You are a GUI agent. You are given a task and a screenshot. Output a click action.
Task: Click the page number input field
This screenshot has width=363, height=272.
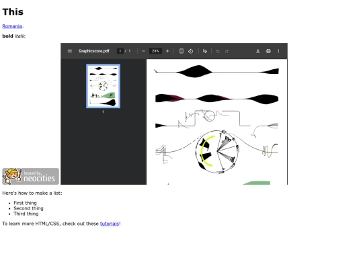[120, 51]
